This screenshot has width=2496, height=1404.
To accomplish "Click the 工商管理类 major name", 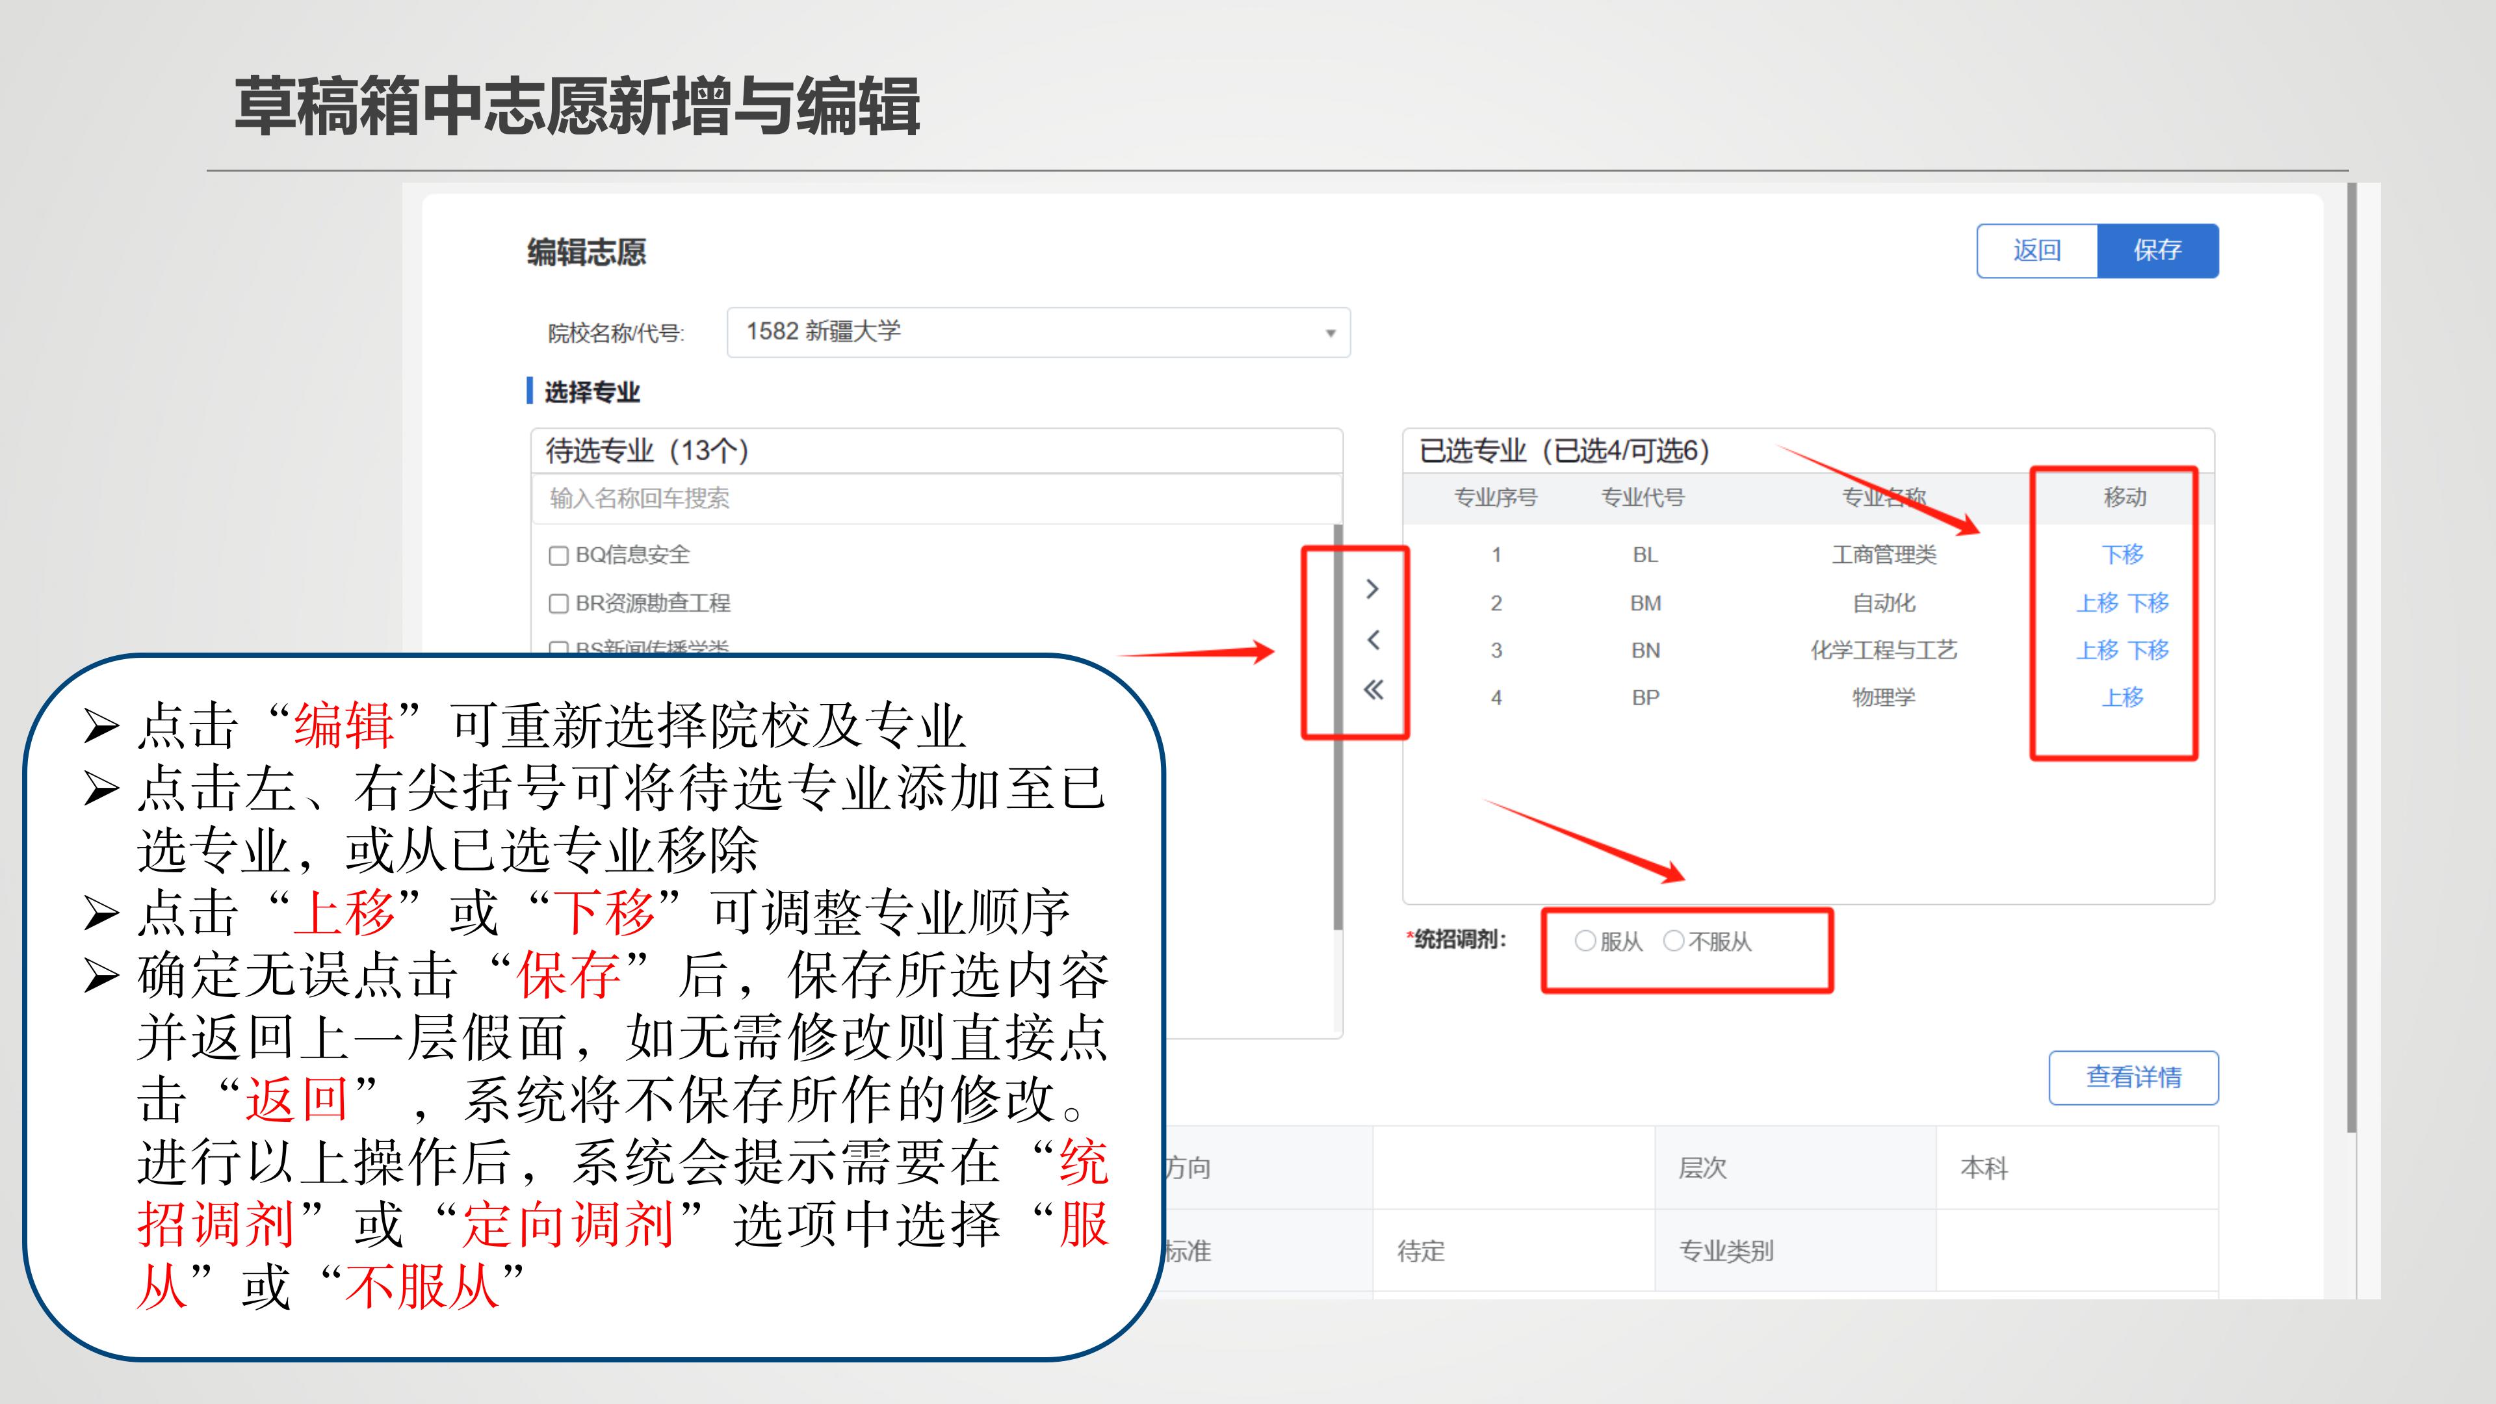I will coord(1884,555).
